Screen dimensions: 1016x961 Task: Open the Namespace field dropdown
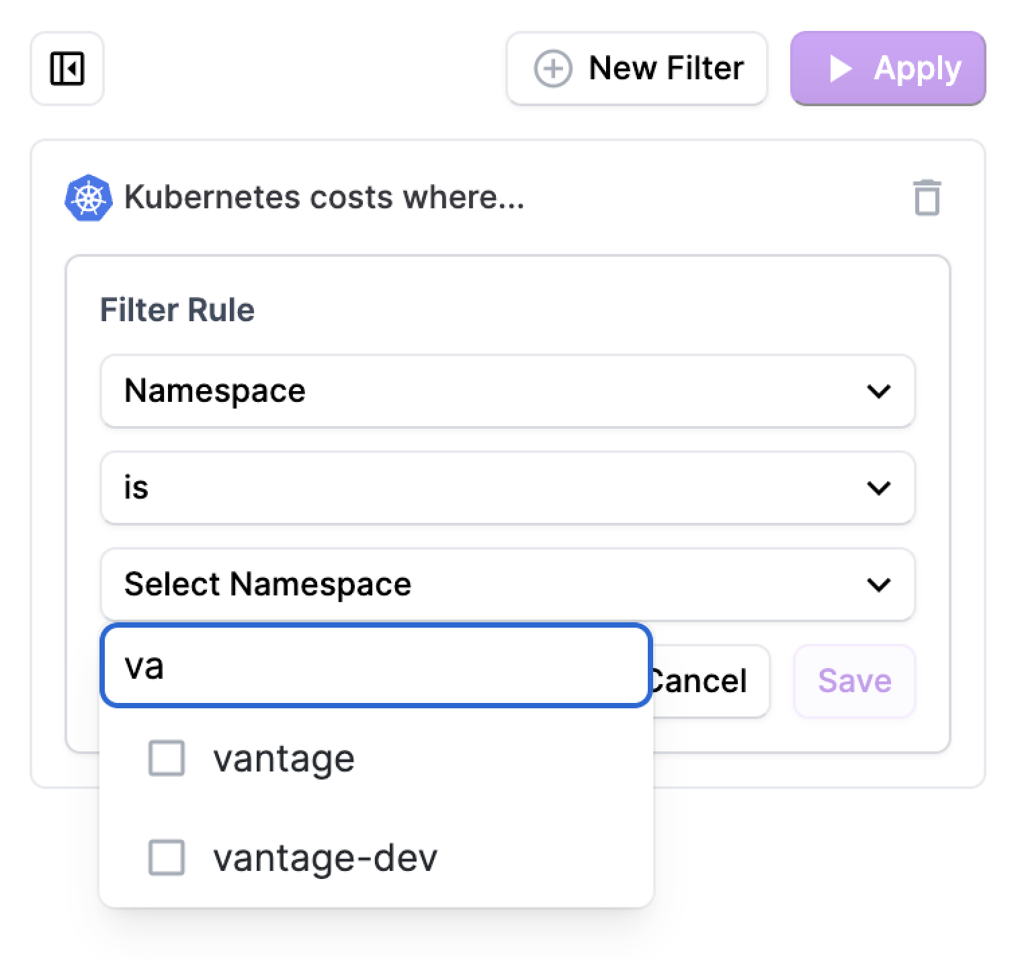click(x=507, y=391)
